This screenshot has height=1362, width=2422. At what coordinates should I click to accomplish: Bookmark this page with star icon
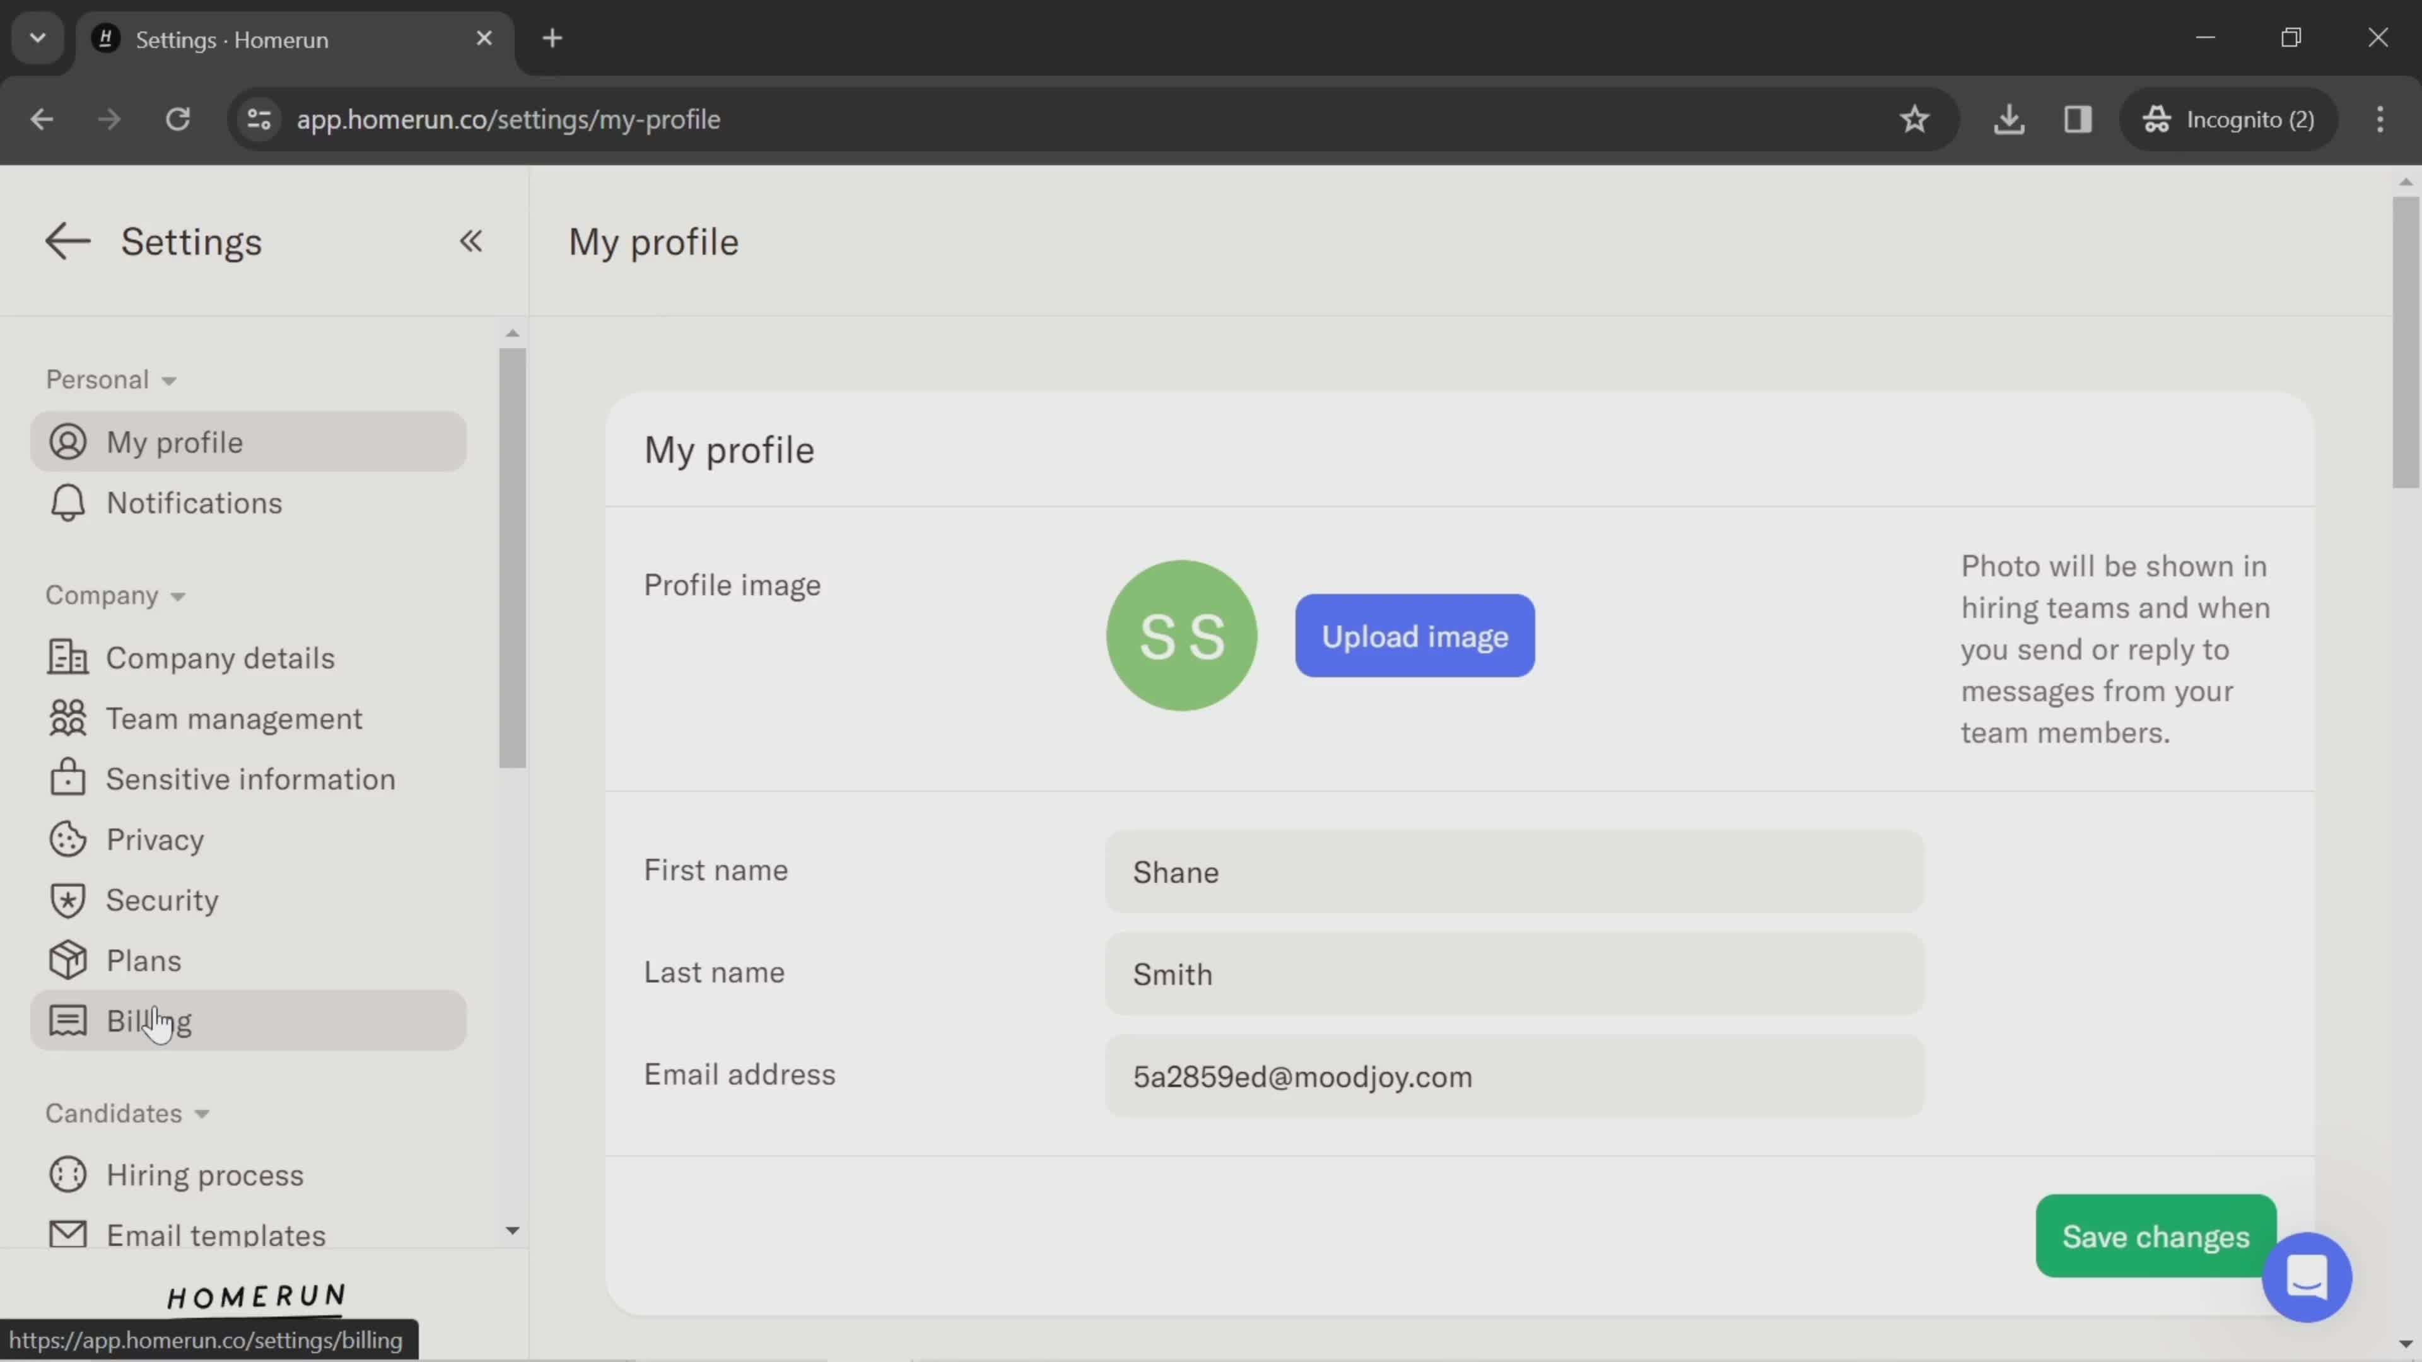tap(1914, 119)
